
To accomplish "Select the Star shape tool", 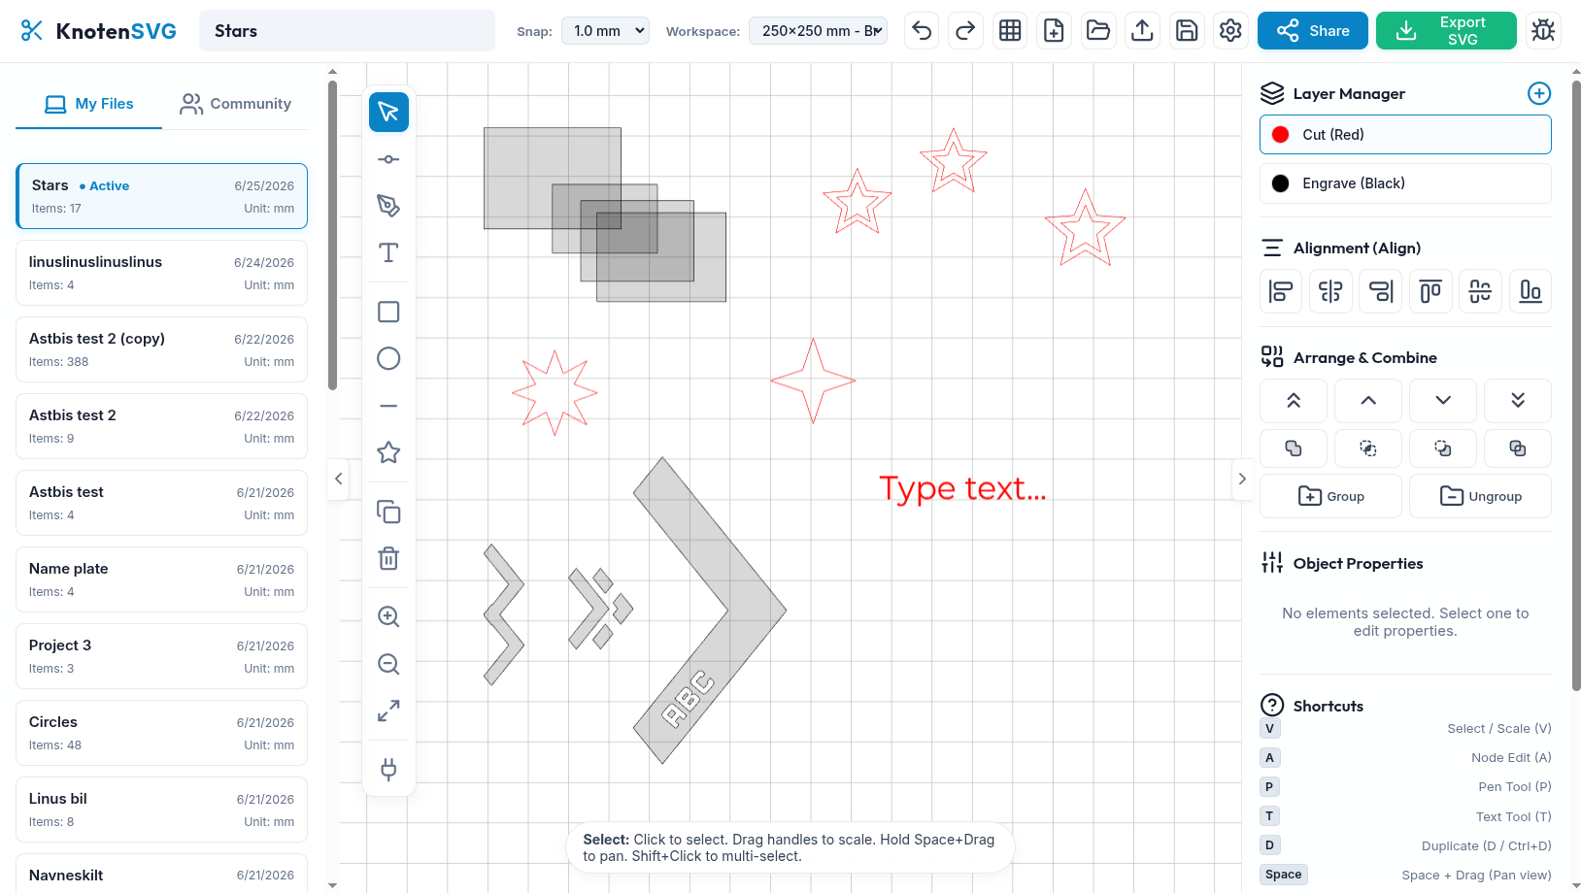I will pos(388,452).
